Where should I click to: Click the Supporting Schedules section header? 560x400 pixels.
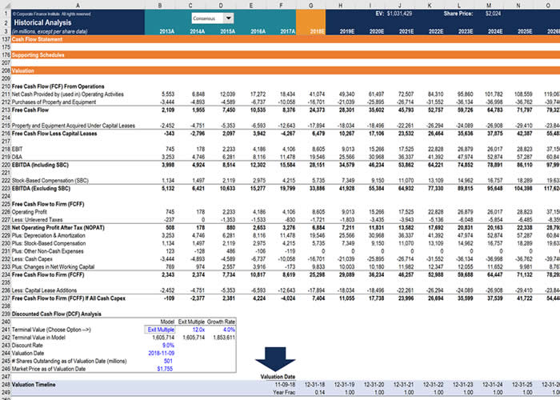click(x=38, y=55)
